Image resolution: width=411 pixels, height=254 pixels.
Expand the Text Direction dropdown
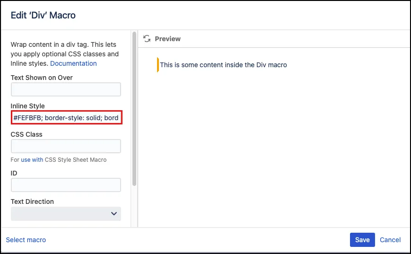point(66,214)
